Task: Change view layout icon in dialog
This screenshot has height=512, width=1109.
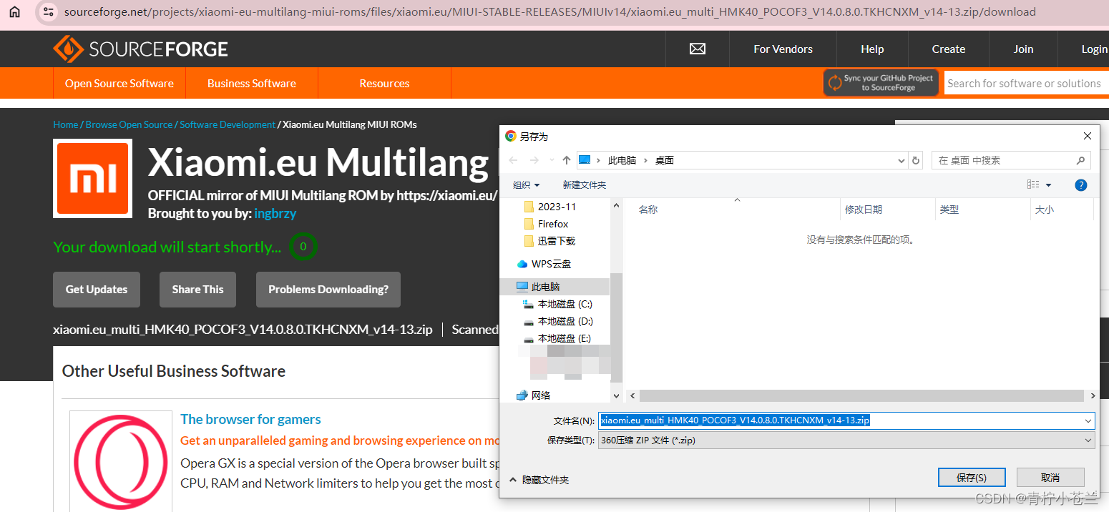Action: point(1033,184)
